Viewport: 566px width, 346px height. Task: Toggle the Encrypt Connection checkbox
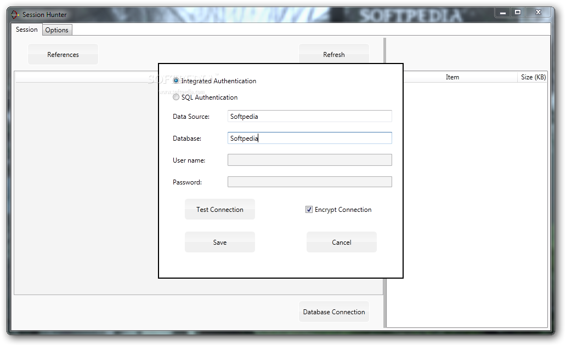309,209
